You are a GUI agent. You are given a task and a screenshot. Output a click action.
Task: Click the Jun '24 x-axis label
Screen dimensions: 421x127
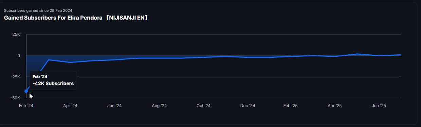point(114,106)
